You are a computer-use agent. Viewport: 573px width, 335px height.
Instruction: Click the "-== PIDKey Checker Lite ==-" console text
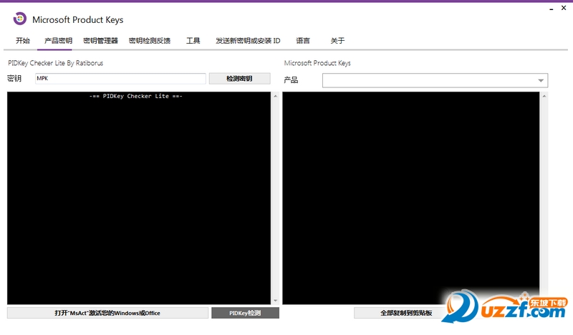pos(135,96)
